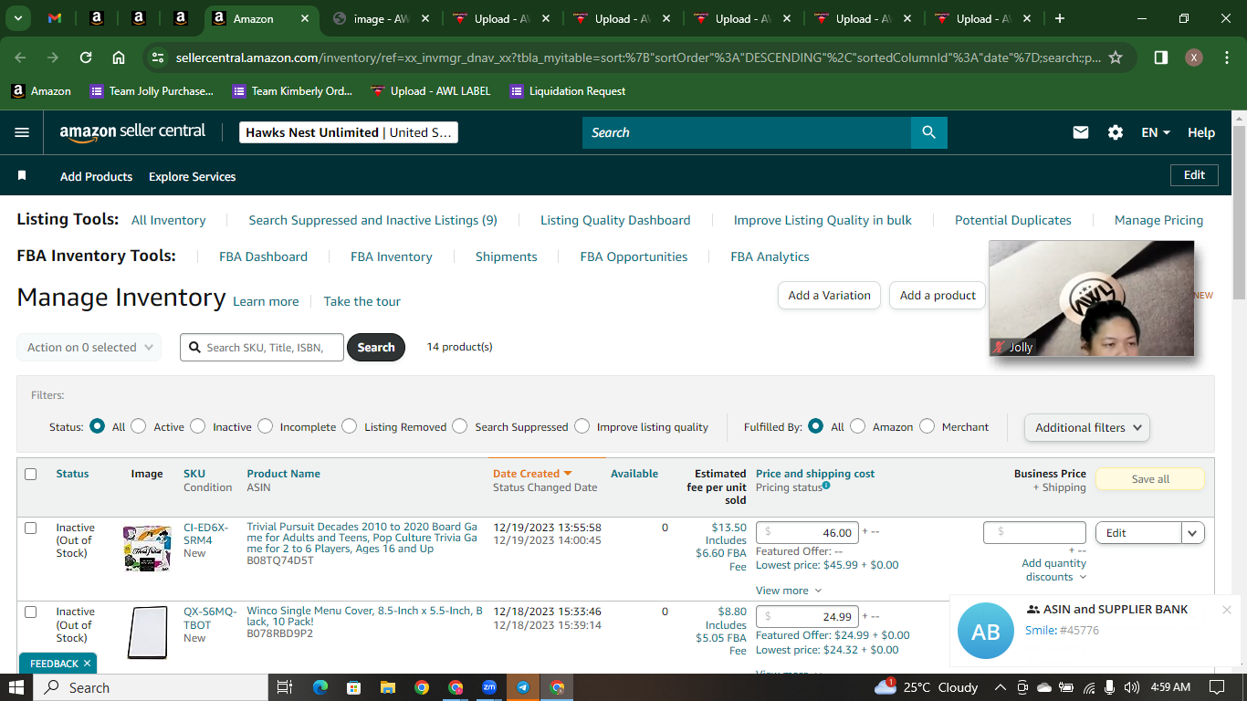Select the Improve listing quality filter
The image size is (1247, 701).
(582, 426)
